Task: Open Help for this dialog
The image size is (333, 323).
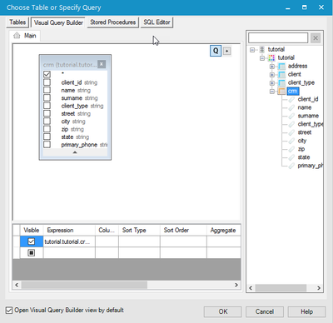Action: pos(306,311)
